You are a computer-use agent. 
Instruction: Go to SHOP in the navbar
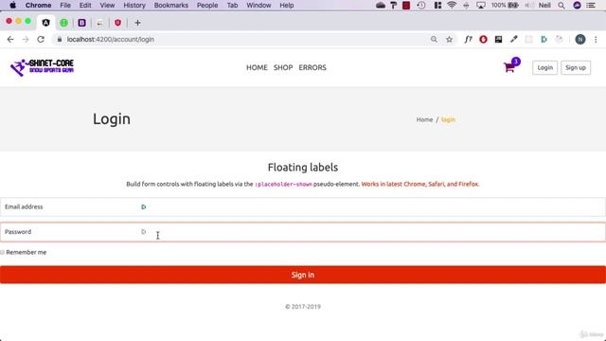pos(283,67)
